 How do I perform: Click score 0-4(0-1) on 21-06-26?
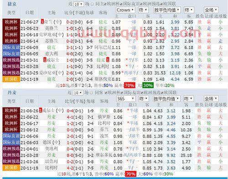[75, 111]
